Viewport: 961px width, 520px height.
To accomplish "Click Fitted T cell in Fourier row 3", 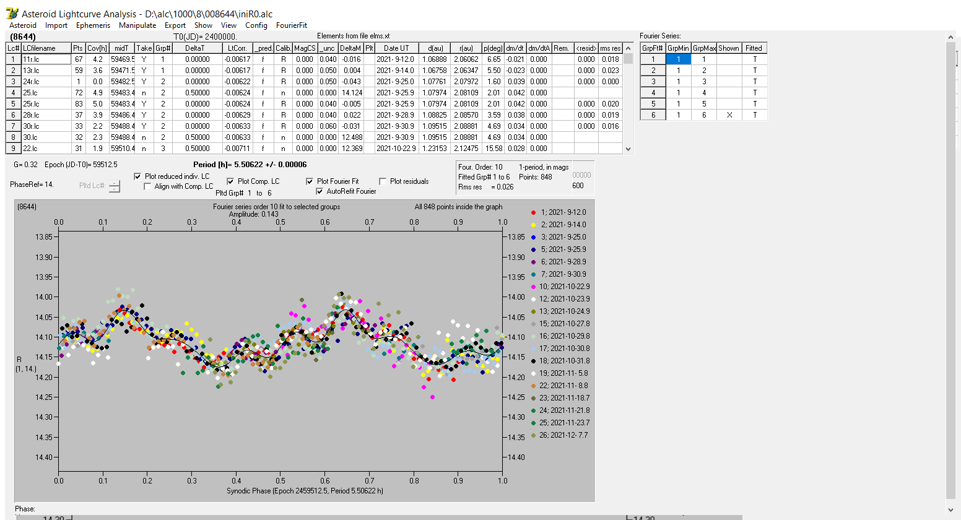I will [x=754, y=82].
